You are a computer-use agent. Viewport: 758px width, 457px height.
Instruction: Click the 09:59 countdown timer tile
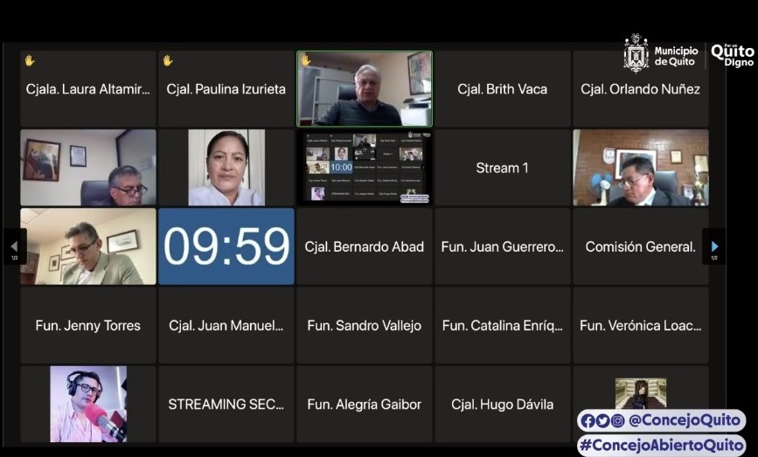226,246
